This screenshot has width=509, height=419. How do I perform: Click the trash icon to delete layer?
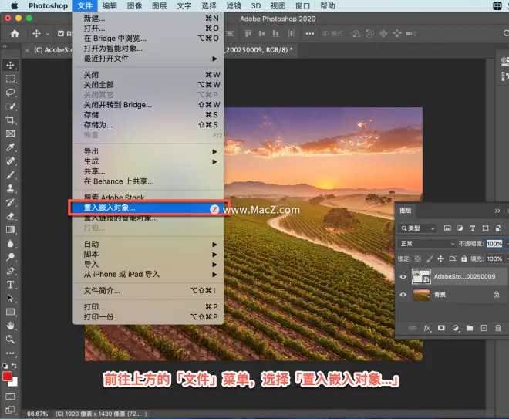[x=498, y=328]
